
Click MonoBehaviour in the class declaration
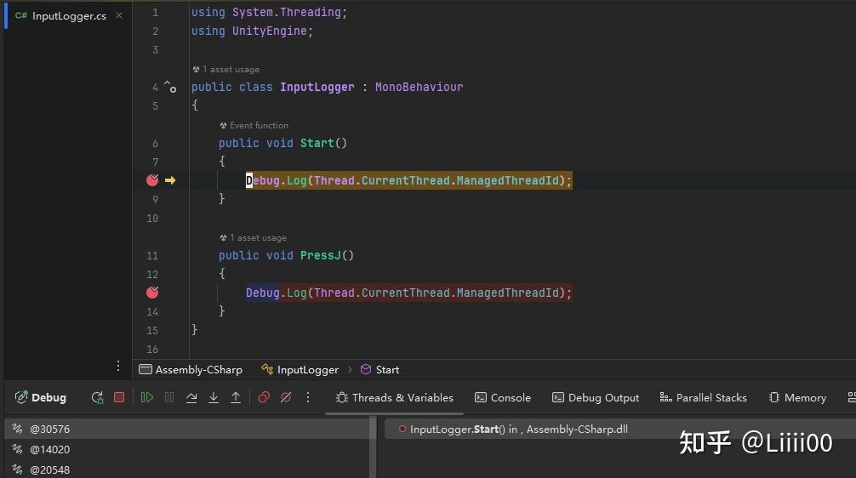pyautogui.click(x=419, y=88)
